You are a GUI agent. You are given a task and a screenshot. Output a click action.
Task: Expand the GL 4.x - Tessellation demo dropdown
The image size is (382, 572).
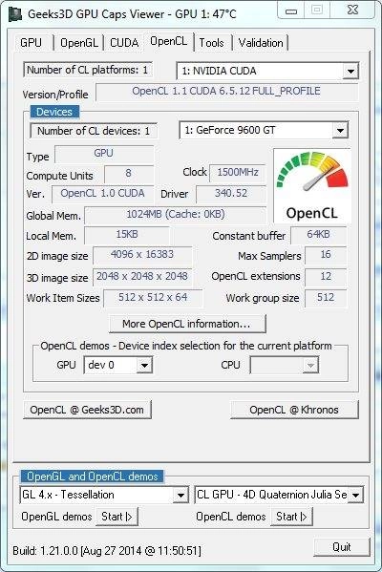click(x=180, y=495)
